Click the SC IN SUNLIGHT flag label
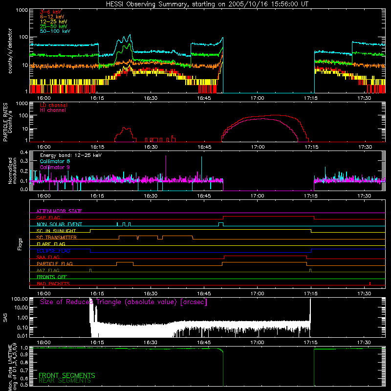 (56, 231)
